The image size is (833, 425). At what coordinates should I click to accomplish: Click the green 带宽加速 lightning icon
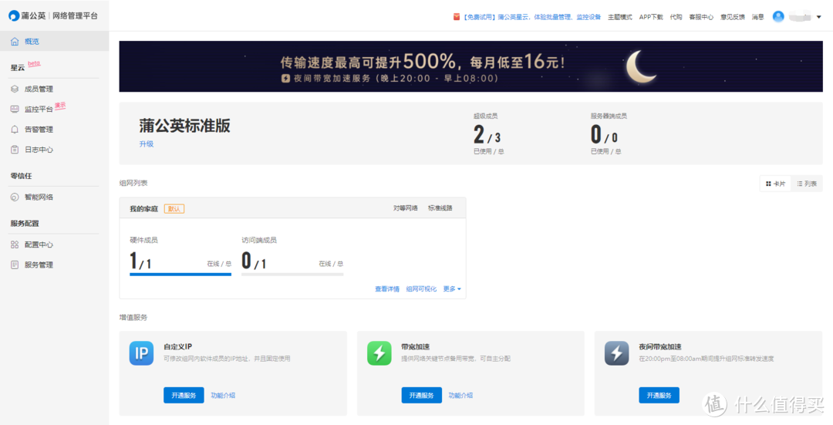pyautogui.click(x=379, y=353)
